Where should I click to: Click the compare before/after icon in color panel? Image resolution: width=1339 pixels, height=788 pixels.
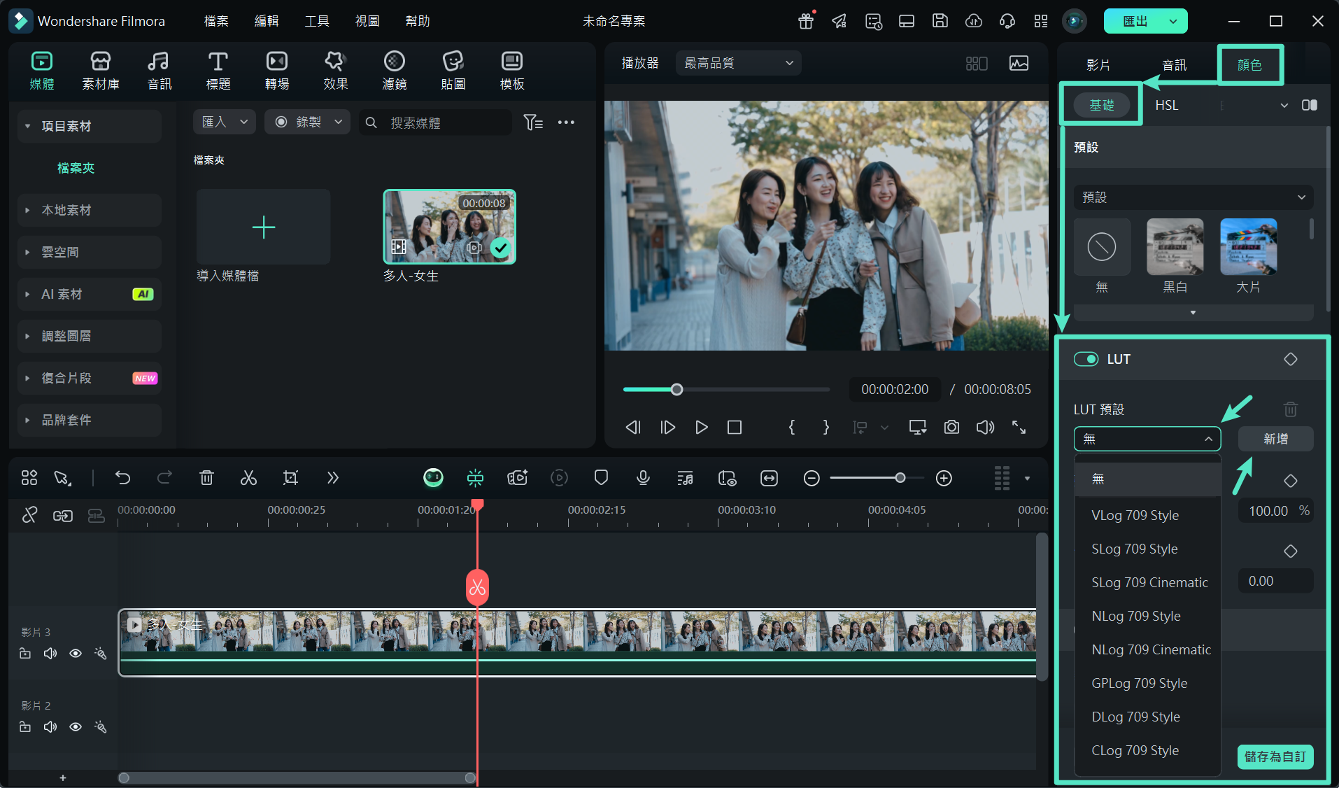pos(1310,105)
